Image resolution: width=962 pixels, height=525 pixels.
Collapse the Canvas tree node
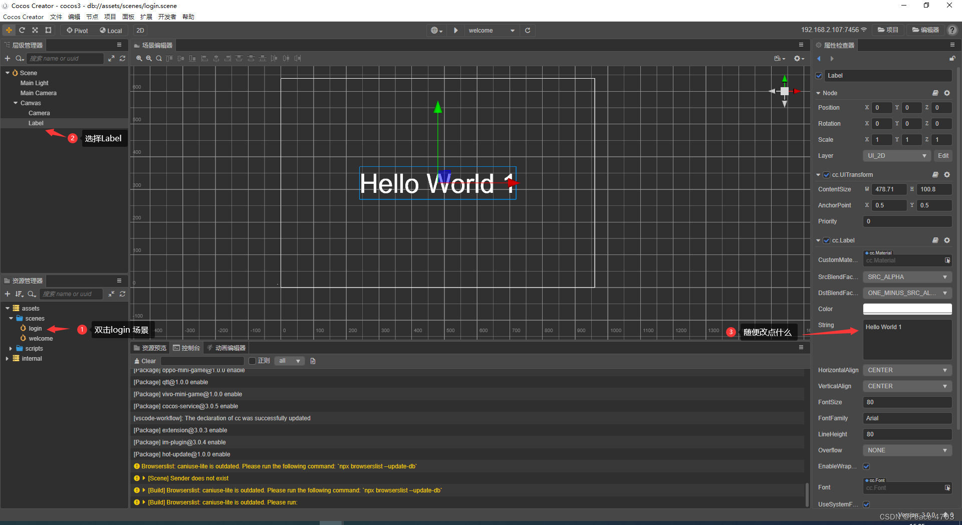pyautogui.click(x=16, y=103)
